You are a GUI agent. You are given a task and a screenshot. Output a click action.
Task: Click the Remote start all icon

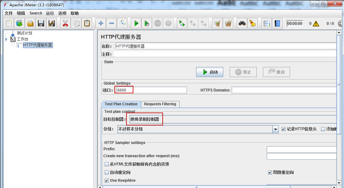[182, 23]
